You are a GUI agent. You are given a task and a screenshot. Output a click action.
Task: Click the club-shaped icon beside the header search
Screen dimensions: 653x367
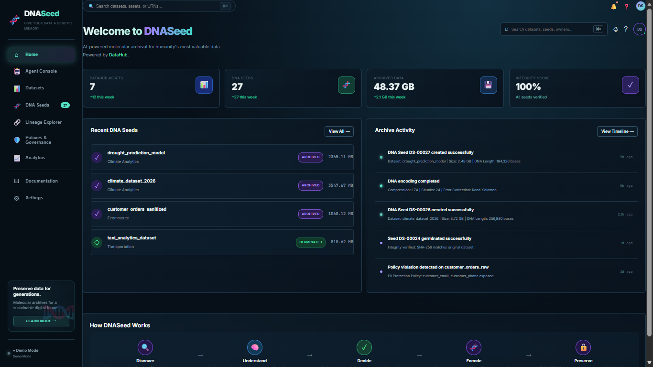[616, 29]
